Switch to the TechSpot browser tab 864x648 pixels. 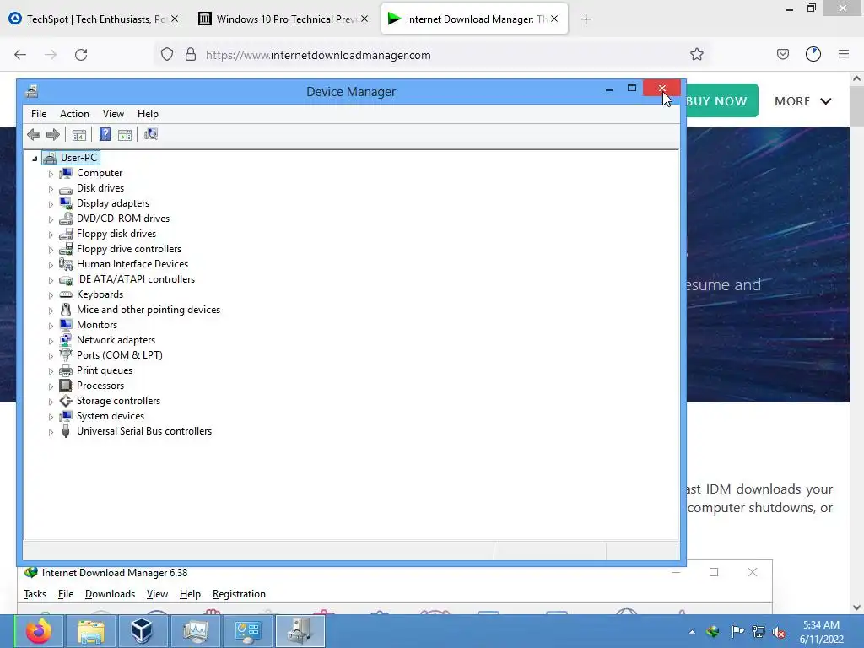pyautogui.click(x=94, y=19)
